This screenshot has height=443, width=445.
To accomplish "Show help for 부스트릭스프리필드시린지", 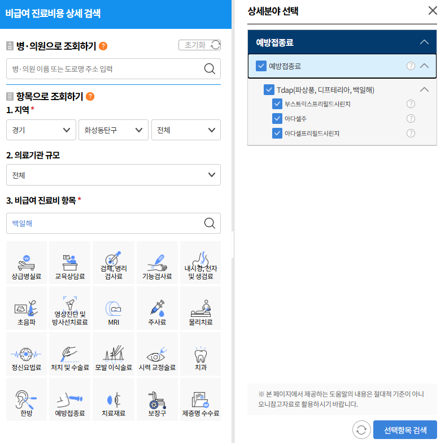I will coord(411,104).
